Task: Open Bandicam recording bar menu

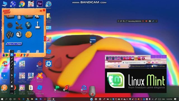Action: click(x=118, y=21)
